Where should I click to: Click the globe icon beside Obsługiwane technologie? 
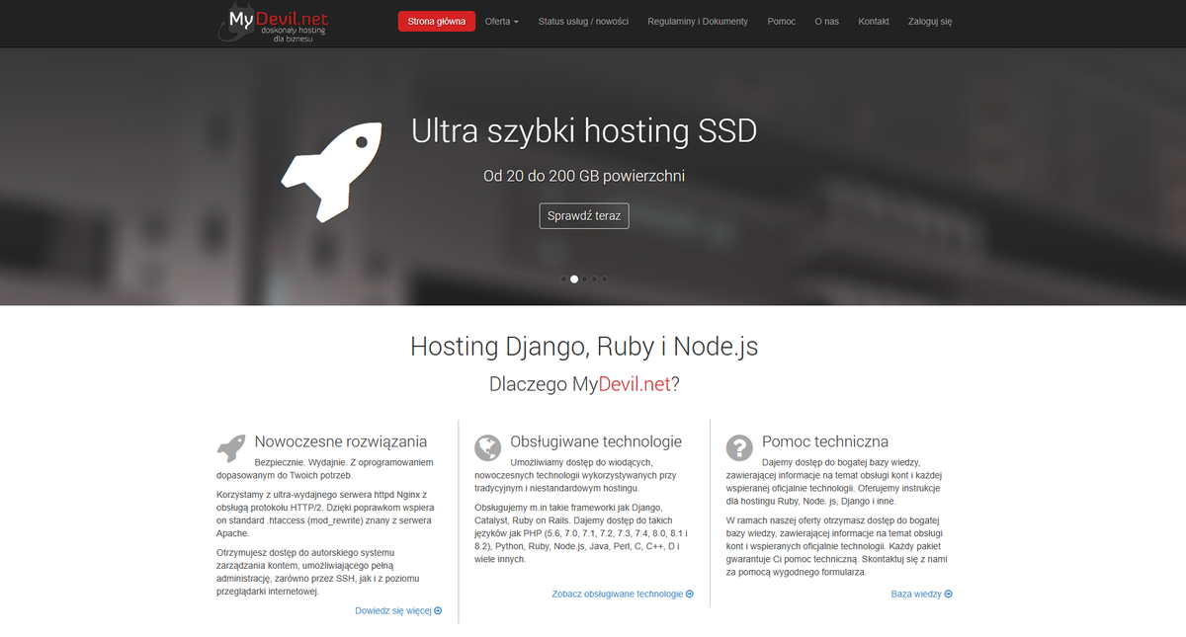tap(488, 447)
